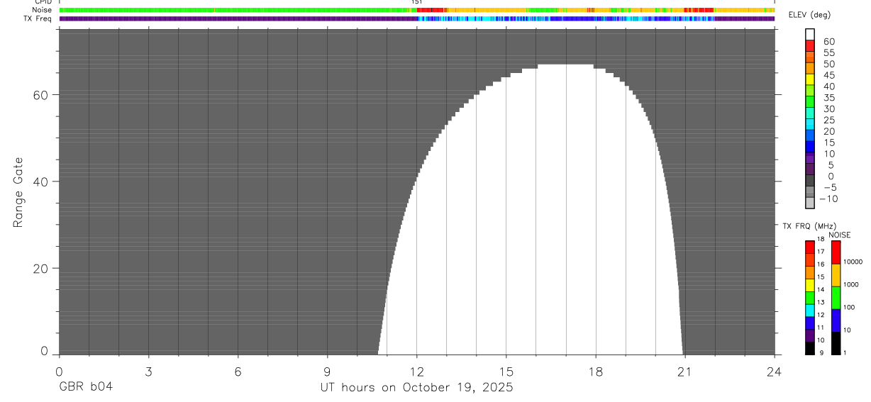Screen dimensions: 871x402
Task: Click the white top segment of ELEV colorbar
Action: 810,34
